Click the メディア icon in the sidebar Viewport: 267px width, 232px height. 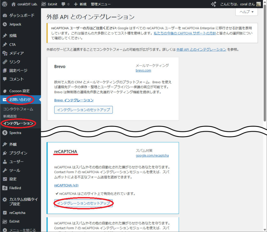(x=5, y=53)
